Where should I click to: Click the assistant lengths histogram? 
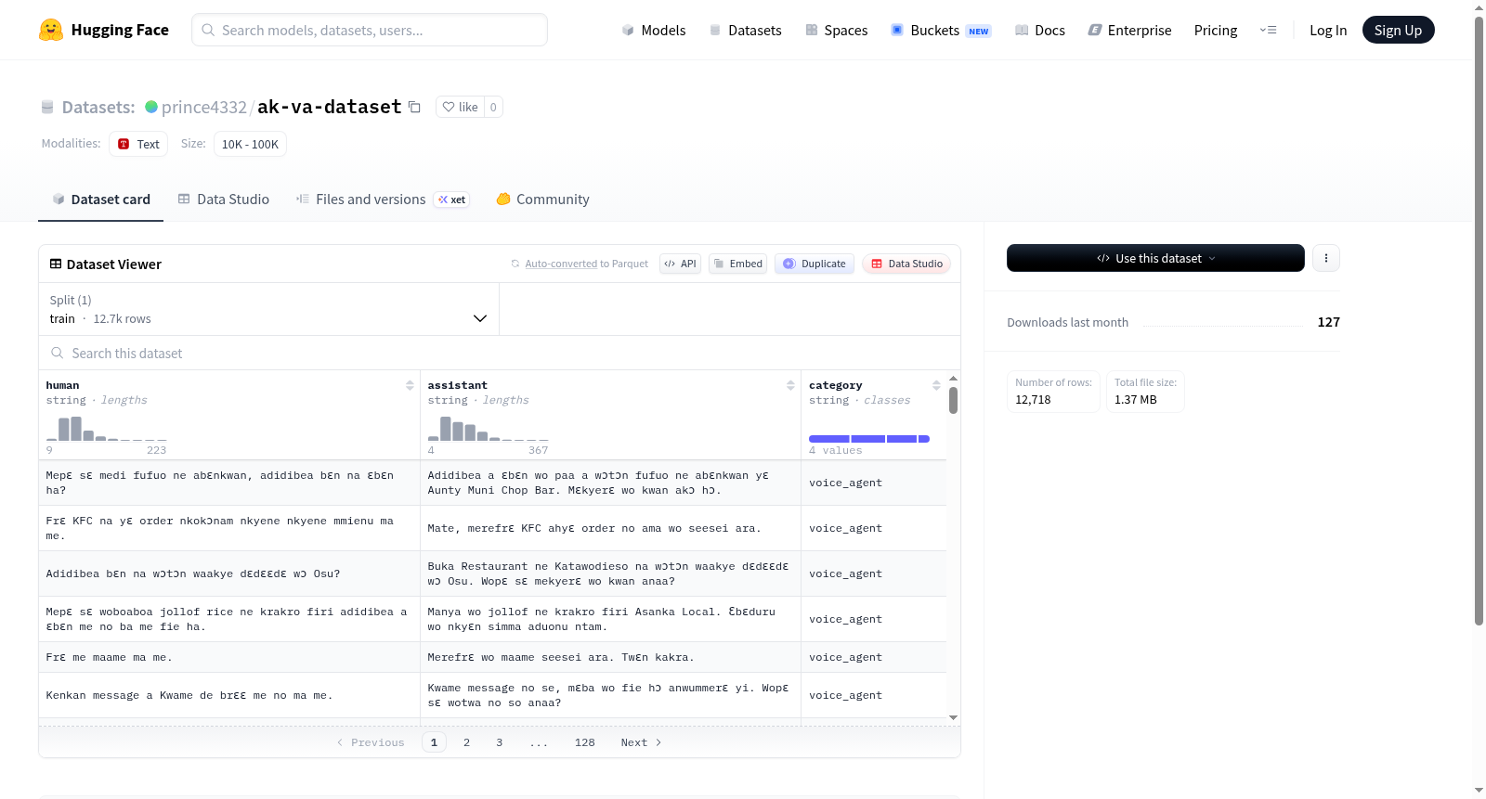(x=488, y=429)
